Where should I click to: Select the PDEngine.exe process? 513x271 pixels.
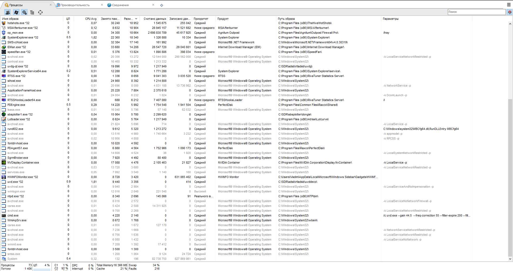[x=16, y=105]
